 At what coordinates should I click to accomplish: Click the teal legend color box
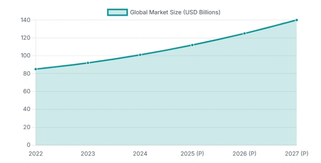(117, 12)
